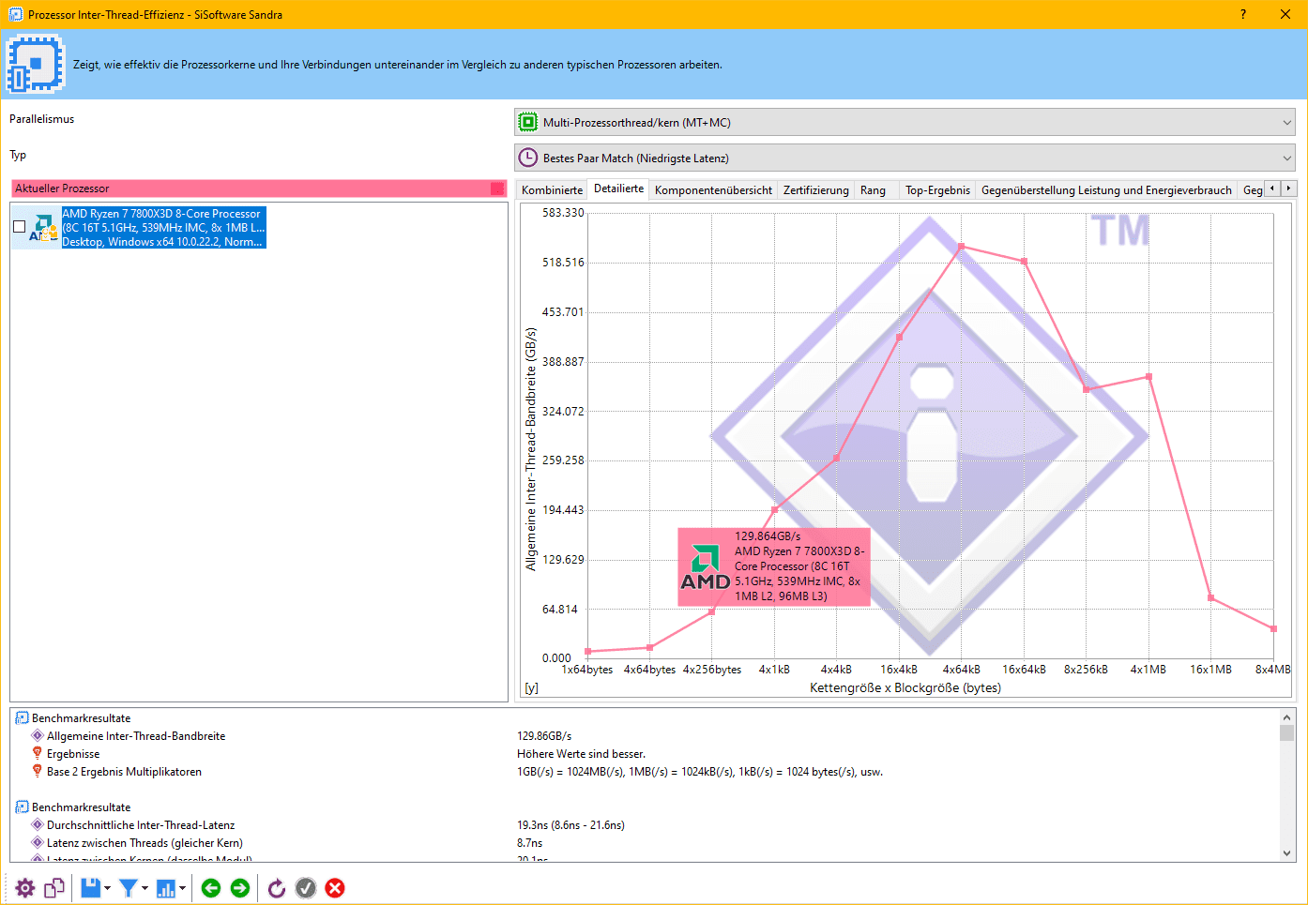Click the chart data point at 16x4kB
Viewport: 1308px width, 905px height.
(899, 338)
